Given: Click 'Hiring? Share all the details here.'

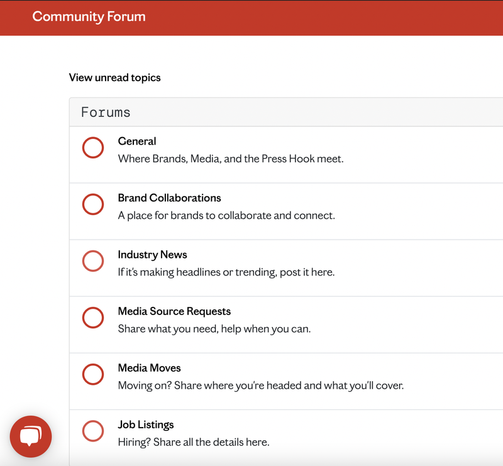Looking at the screenshot, I should point(194,442).
